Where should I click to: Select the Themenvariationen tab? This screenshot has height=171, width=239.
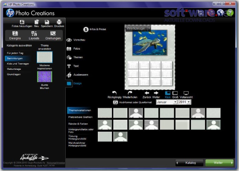click(x=80, y=110)
